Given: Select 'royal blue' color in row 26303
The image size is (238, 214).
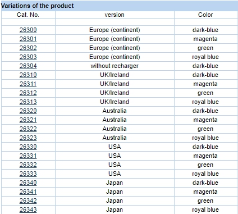Looking at the screenshot, I should pos(205,57).
